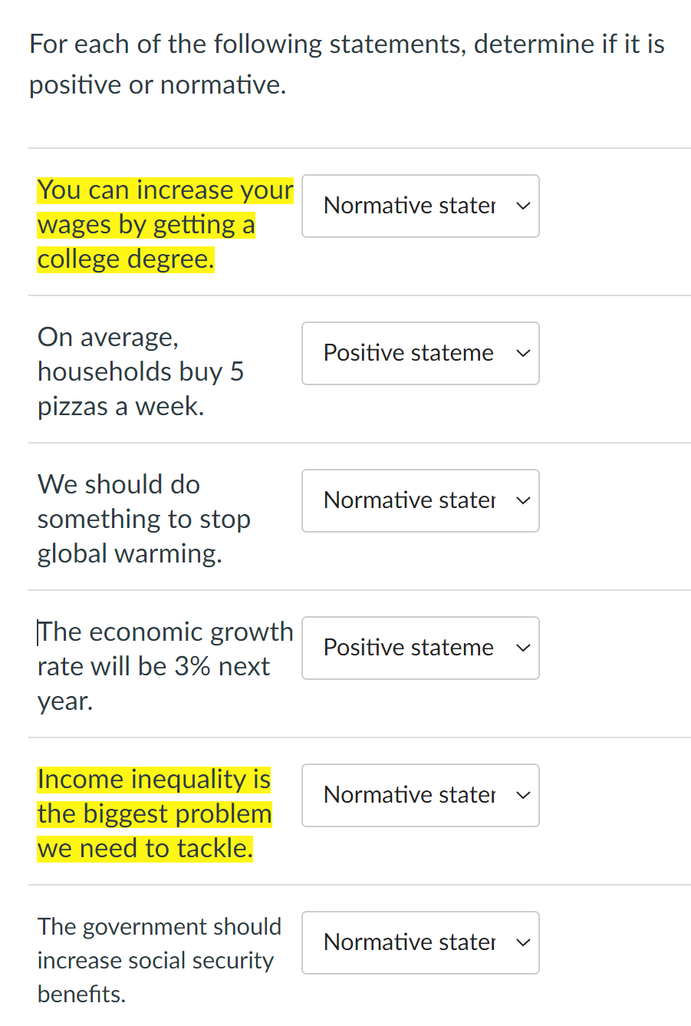Image resolution: width=691 pixels, height=1026 pixels.
Task: Expand the economic growth rate dropdown
Action: click(x=420, y=648)
